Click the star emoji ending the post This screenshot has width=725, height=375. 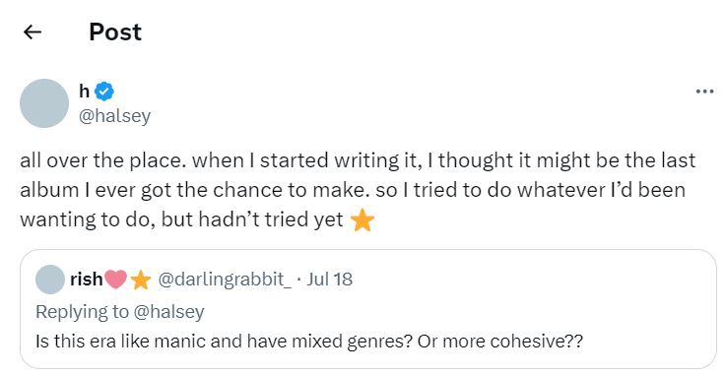[x=362, y=220]
